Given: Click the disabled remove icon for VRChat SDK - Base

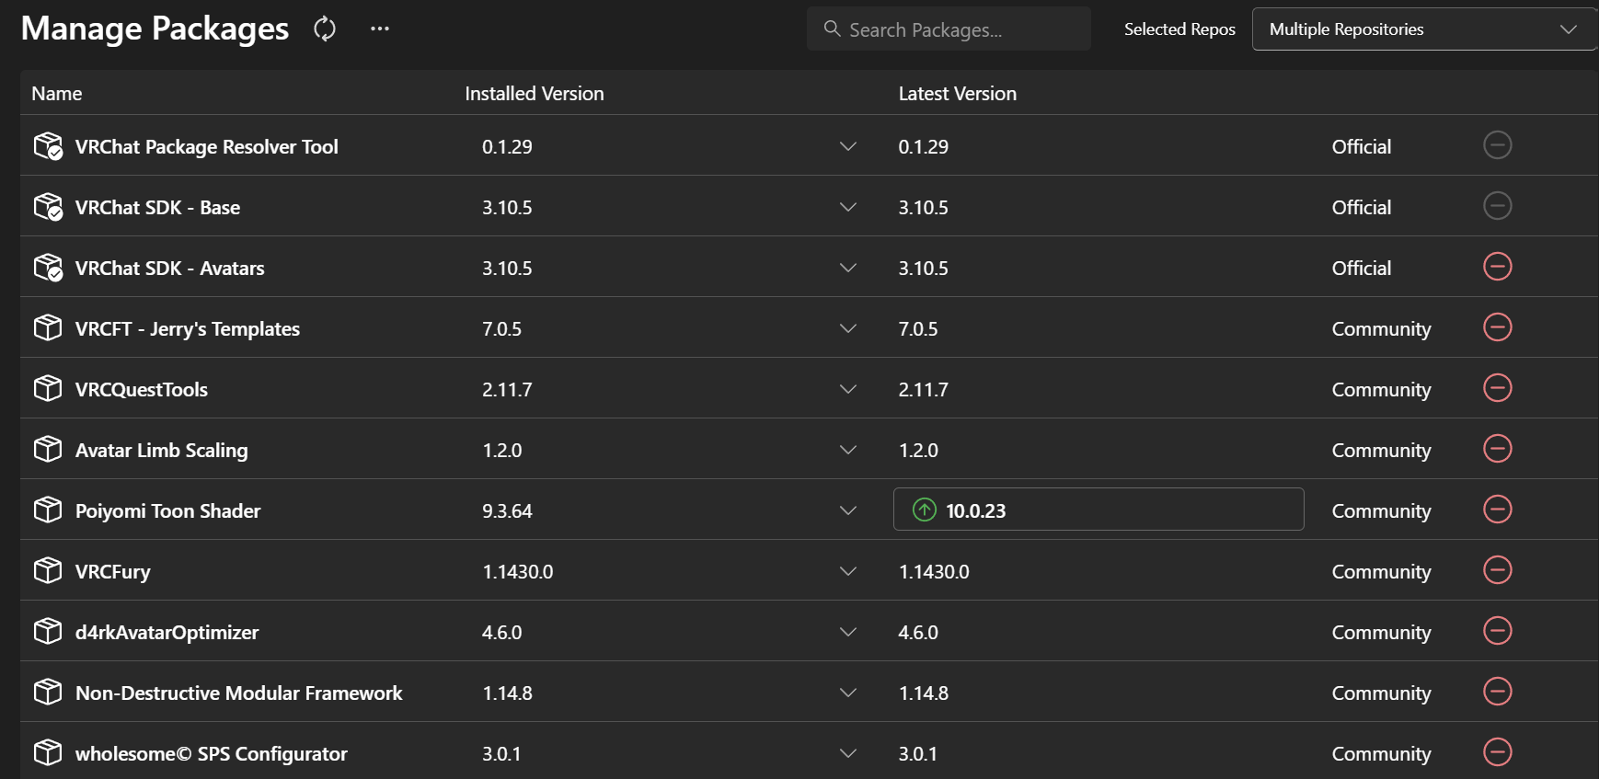Looking at the screenshot, I should click(x=1498, y=206).
